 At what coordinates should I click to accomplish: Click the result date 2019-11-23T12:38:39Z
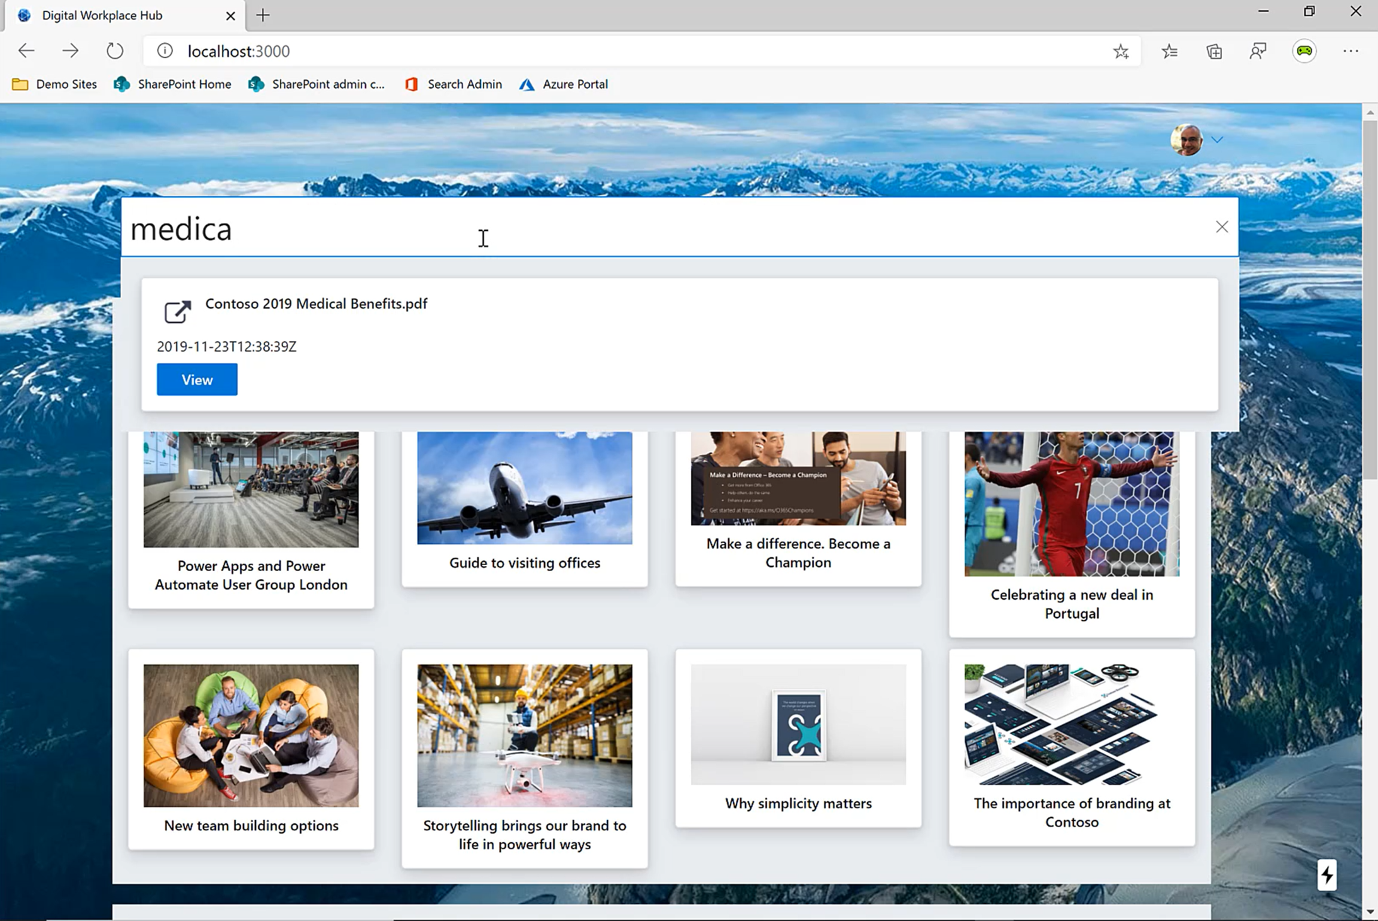click(x=227, y=347)
